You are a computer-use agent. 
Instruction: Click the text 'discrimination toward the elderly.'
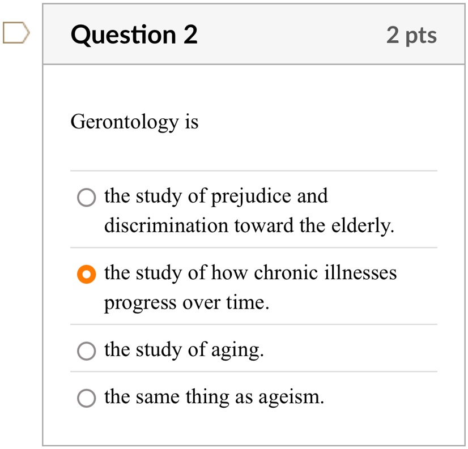coord(249,226)
